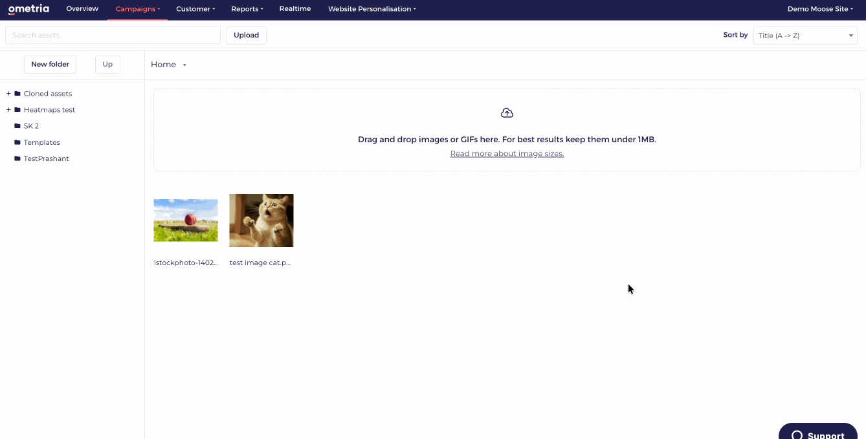The image size is (866, 439).
Task: Click the Templates folder icon
Action: click(17, 142)
